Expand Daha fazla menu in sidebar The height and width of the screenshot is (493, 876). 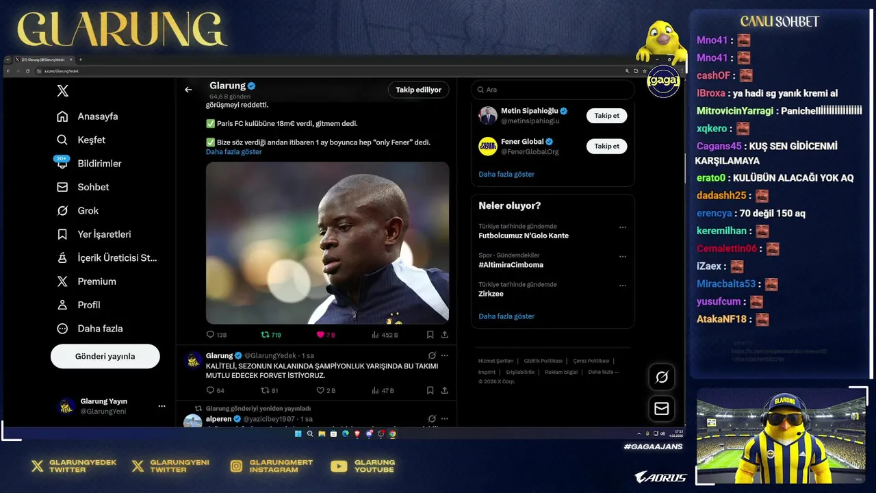pyautogui.click(x=90, y=329)
